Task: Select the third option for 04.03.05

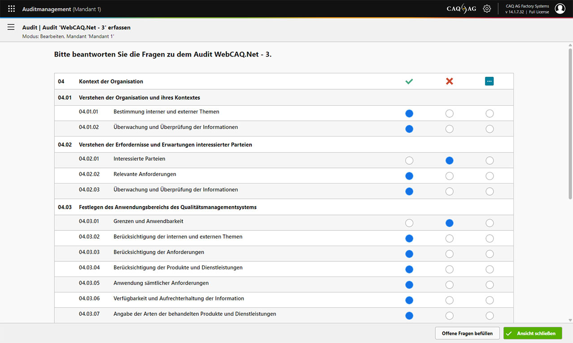Action: coord(490,285)
